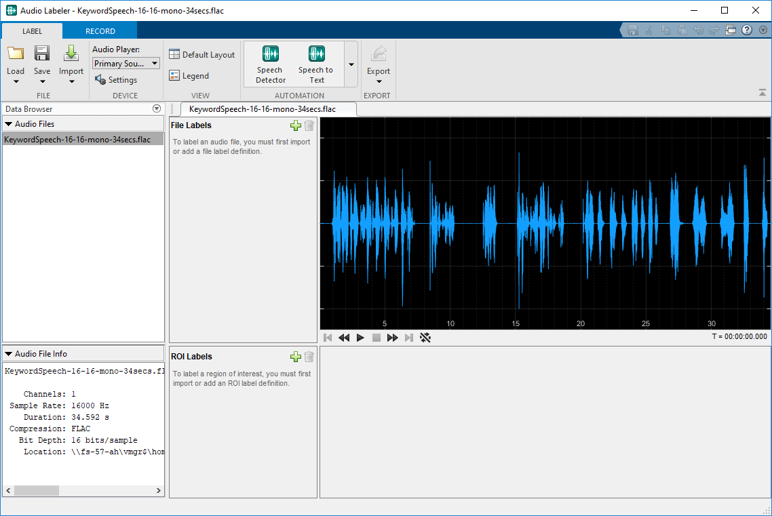Add a new file label definition

coord(295,125)
